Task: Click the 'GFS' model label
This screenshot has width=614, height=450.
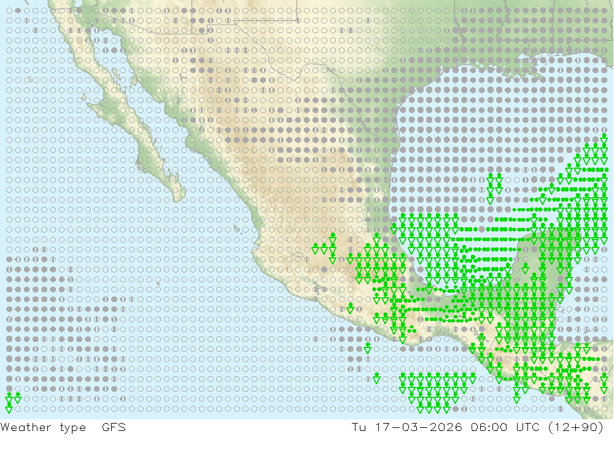Action: [x=114, y=427]
